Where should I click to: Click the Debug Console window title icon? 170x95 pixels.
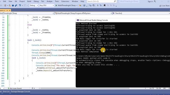[x=78, y=20]
